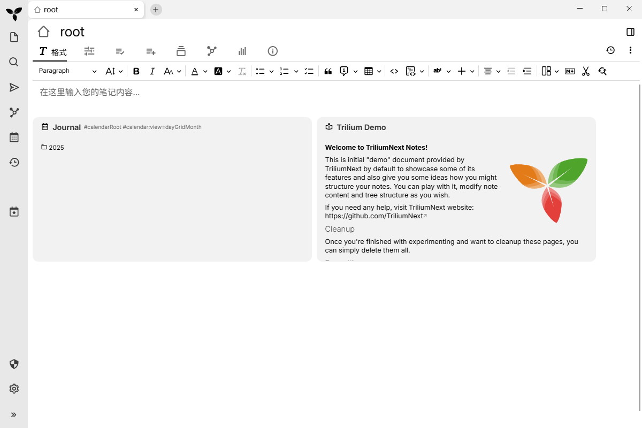Viewport: 642px width, 428px height.
Task: Open text alignment options
Action: coord(492,71)
